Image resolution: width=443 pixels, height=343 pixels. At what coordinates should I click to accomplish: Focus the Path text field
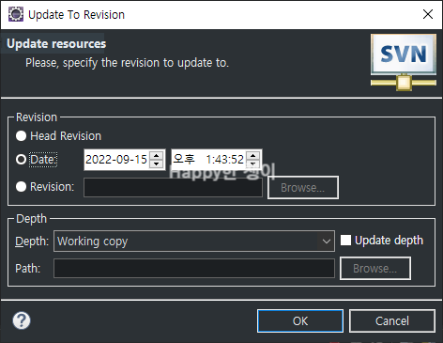coord(194,268)
